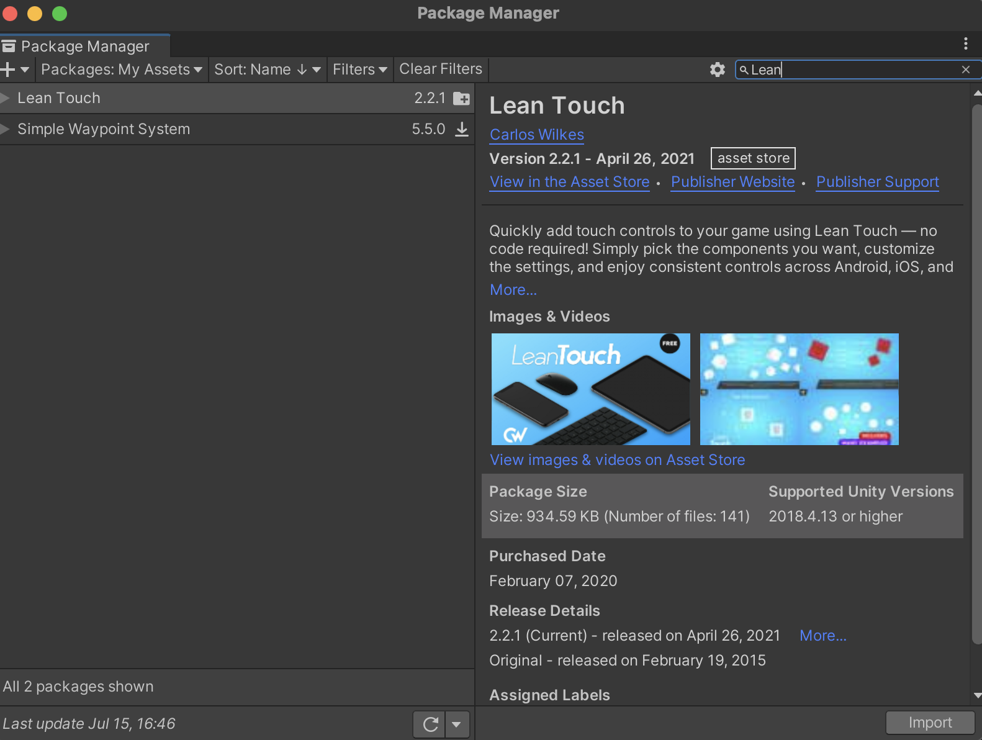The image size is (982, 740).
Task: Refresh the package list
Action: 430,724
